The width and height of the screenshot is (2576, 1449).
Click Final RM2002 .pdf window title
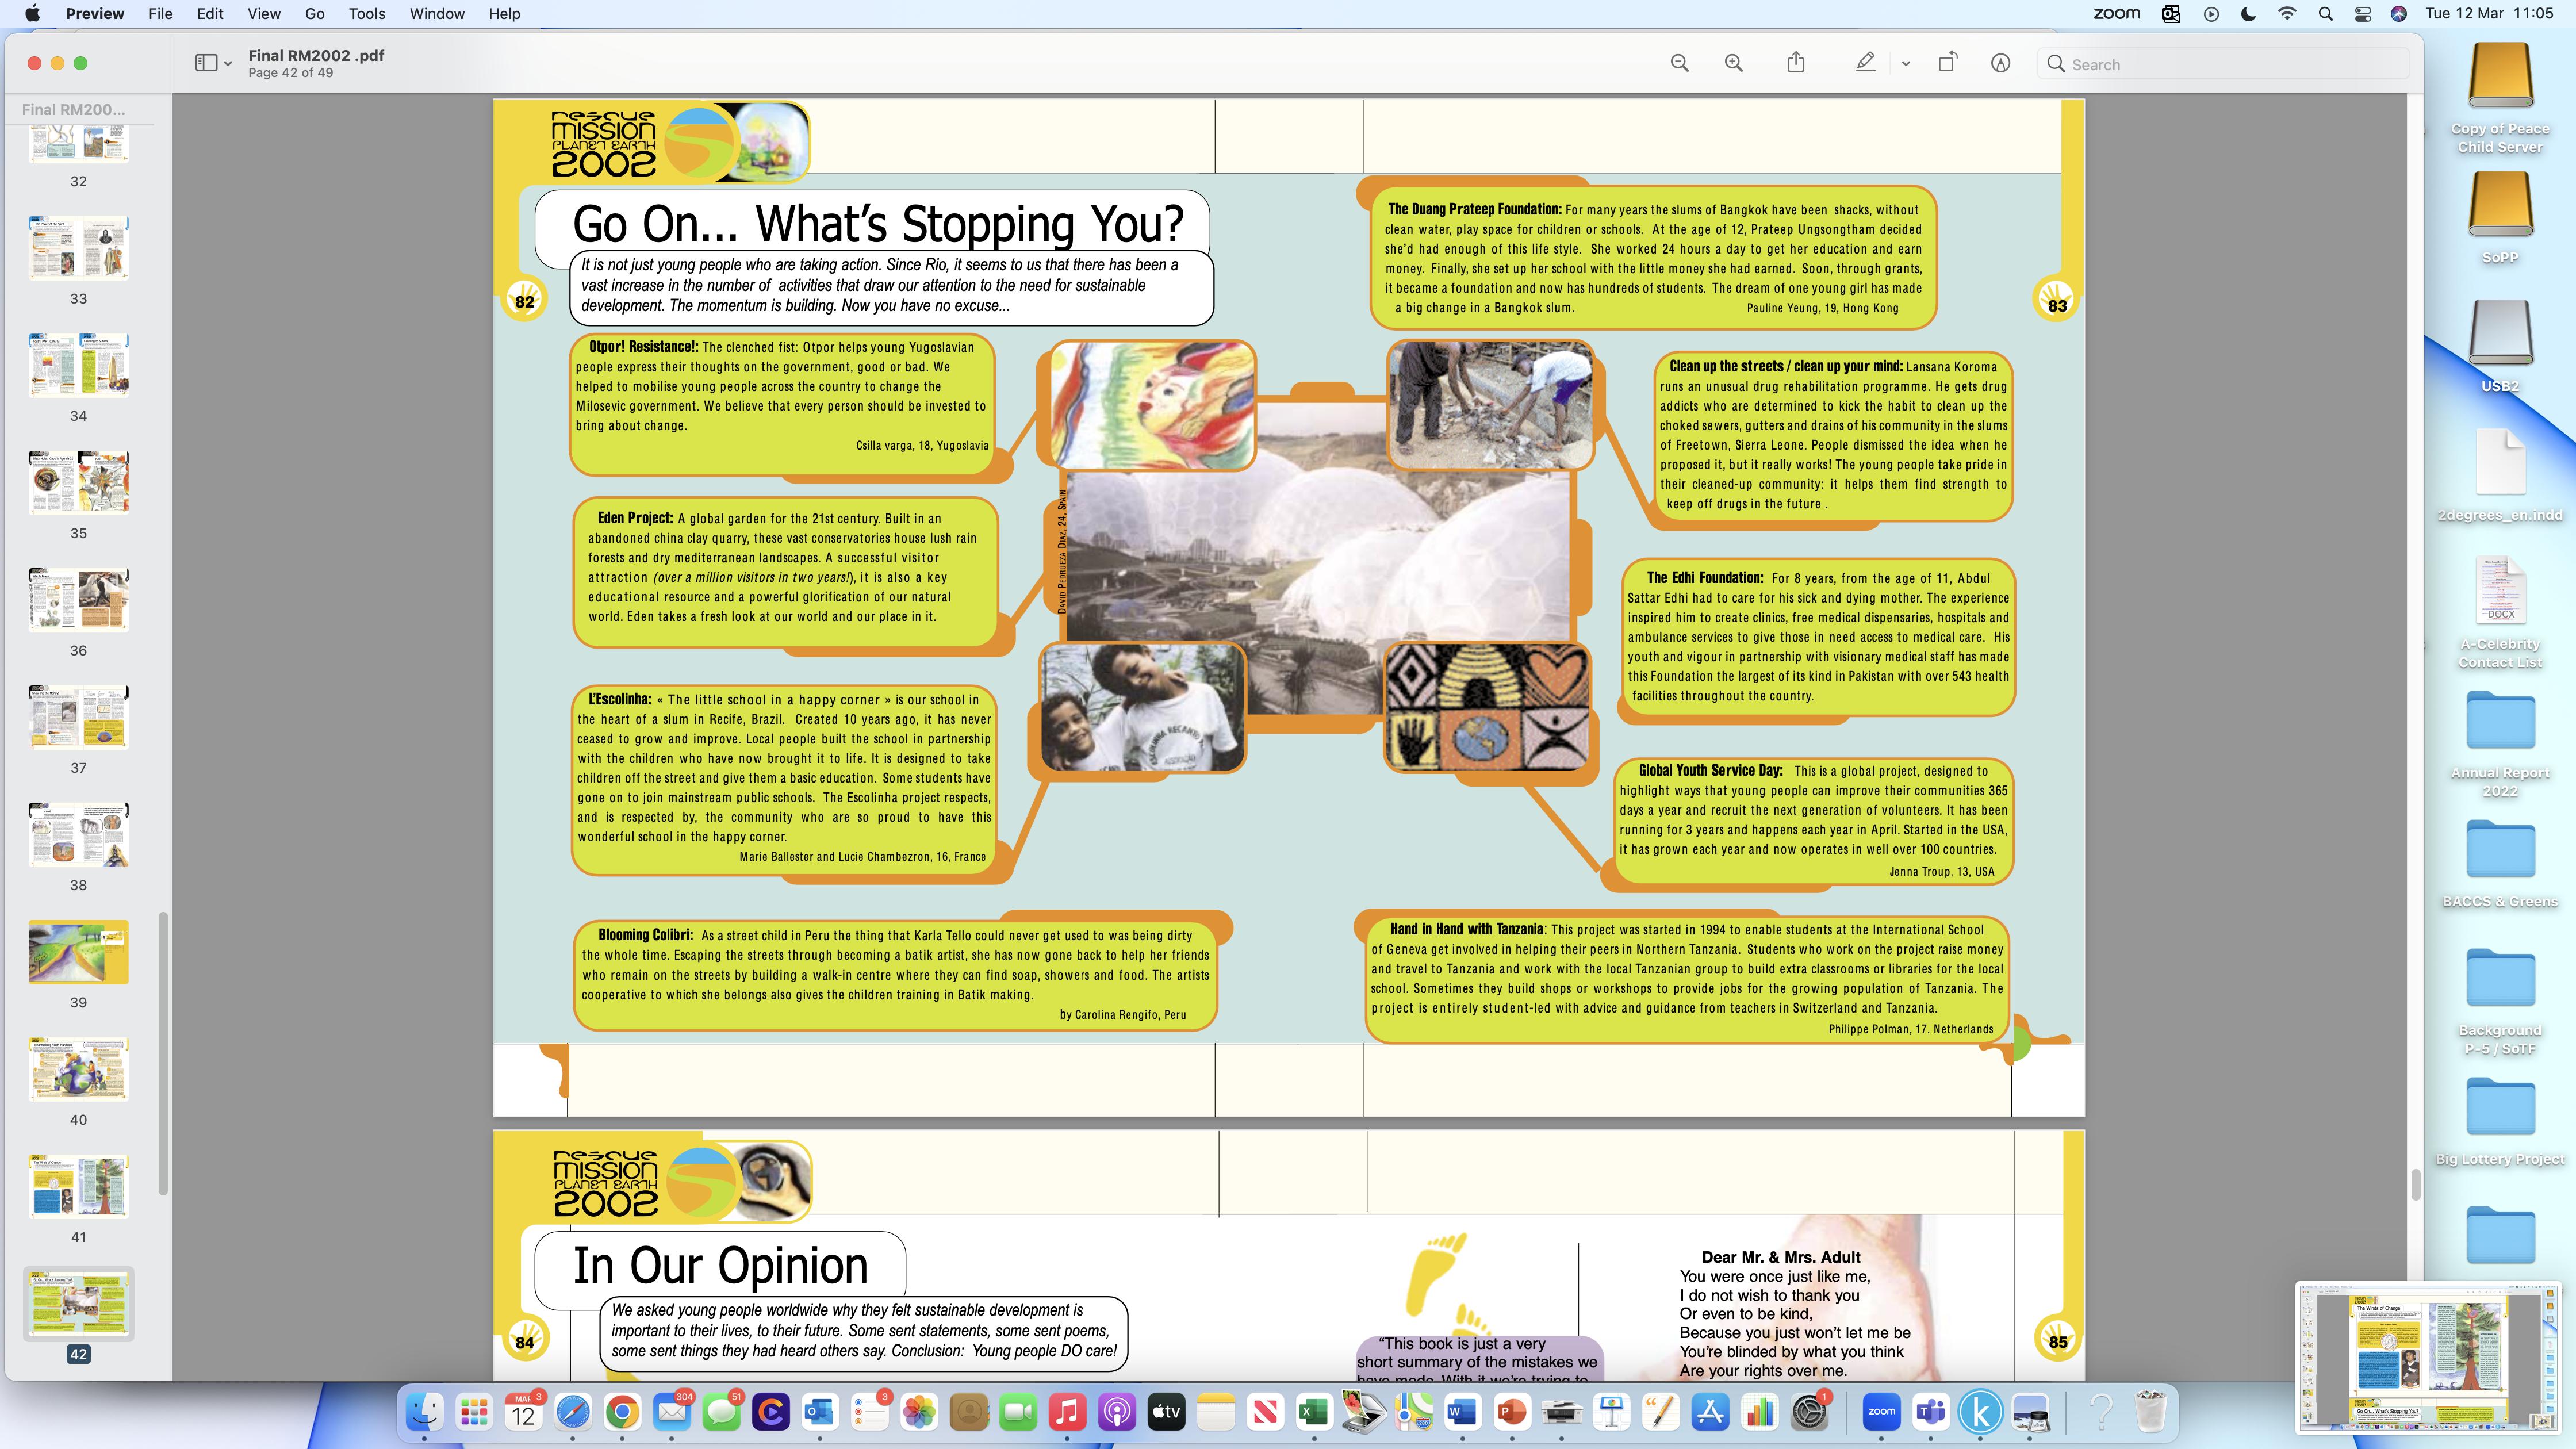pyautogui.click(x=316, y=56)
